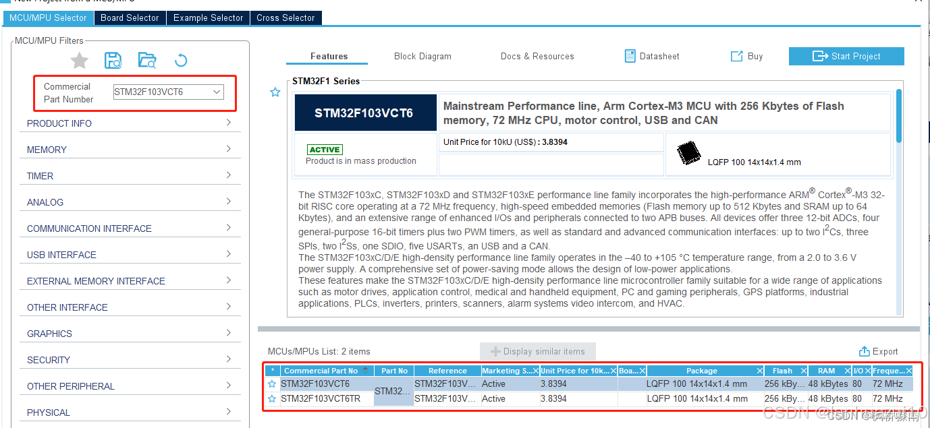Screen dimensions: 930x428
Task: Use the description panel vertical scrollbar
Action: (899, 115)
